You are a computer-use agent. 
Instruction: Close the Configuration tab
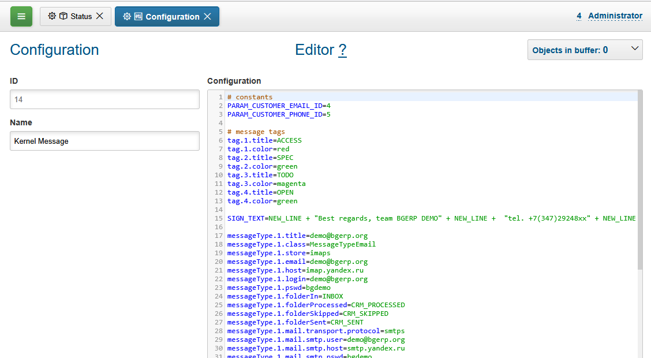point(207,16)
